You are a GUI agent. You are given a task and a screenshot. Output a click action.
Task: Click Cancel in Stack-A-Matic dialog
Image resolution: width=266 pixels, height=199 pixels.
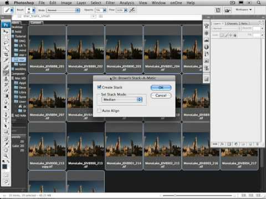point(161,96)
